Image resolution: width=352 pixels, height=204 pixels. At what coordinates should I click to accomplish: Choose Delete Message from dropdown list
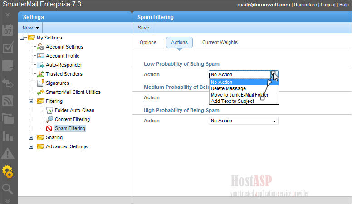tap(244, 88)
